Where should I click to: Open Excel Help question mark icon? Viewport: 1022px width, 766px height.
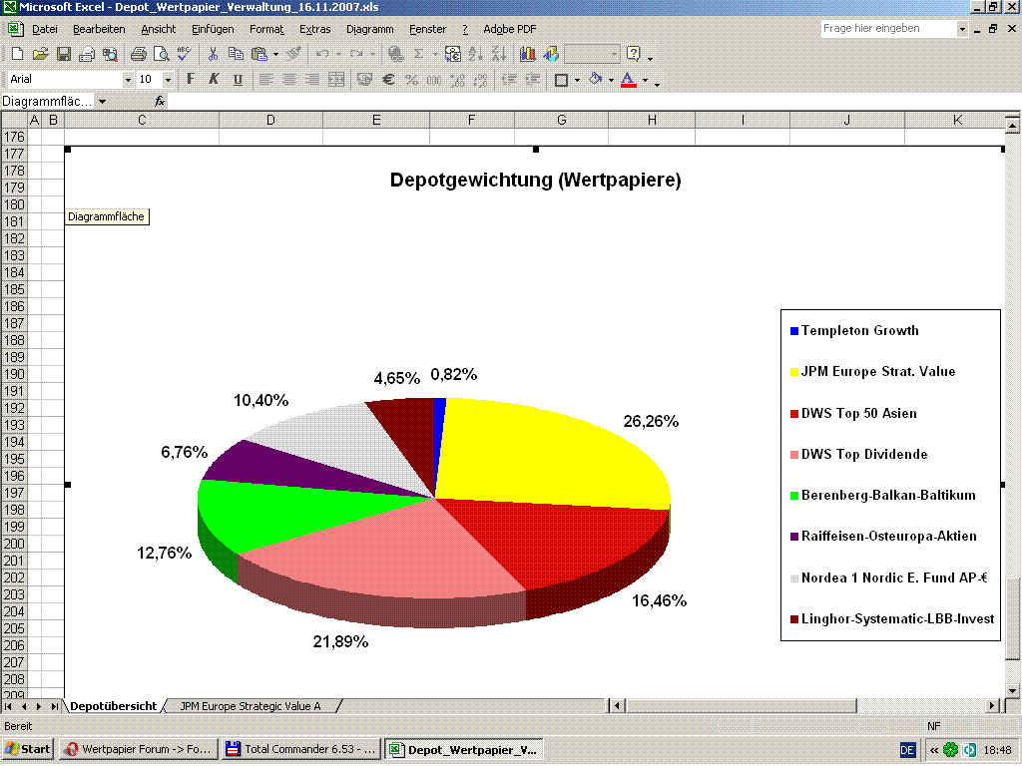click(634, 54)
